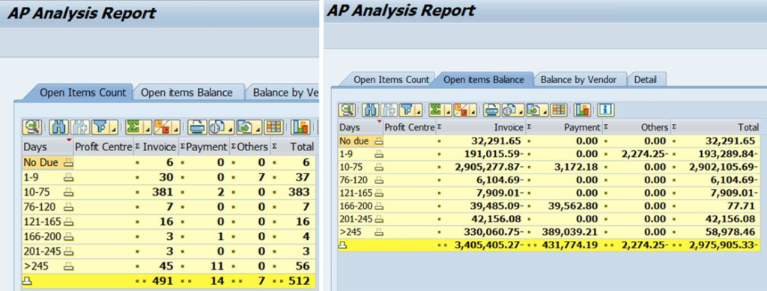The image size is (767, 291).
Task: Switch to Balance by Vendor tab in right report
Action: [579, 79]
